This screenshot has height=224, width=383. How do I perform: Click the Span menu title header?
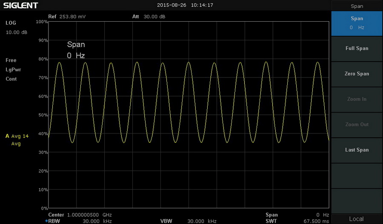pyautogui.click(x=357, y=6)
